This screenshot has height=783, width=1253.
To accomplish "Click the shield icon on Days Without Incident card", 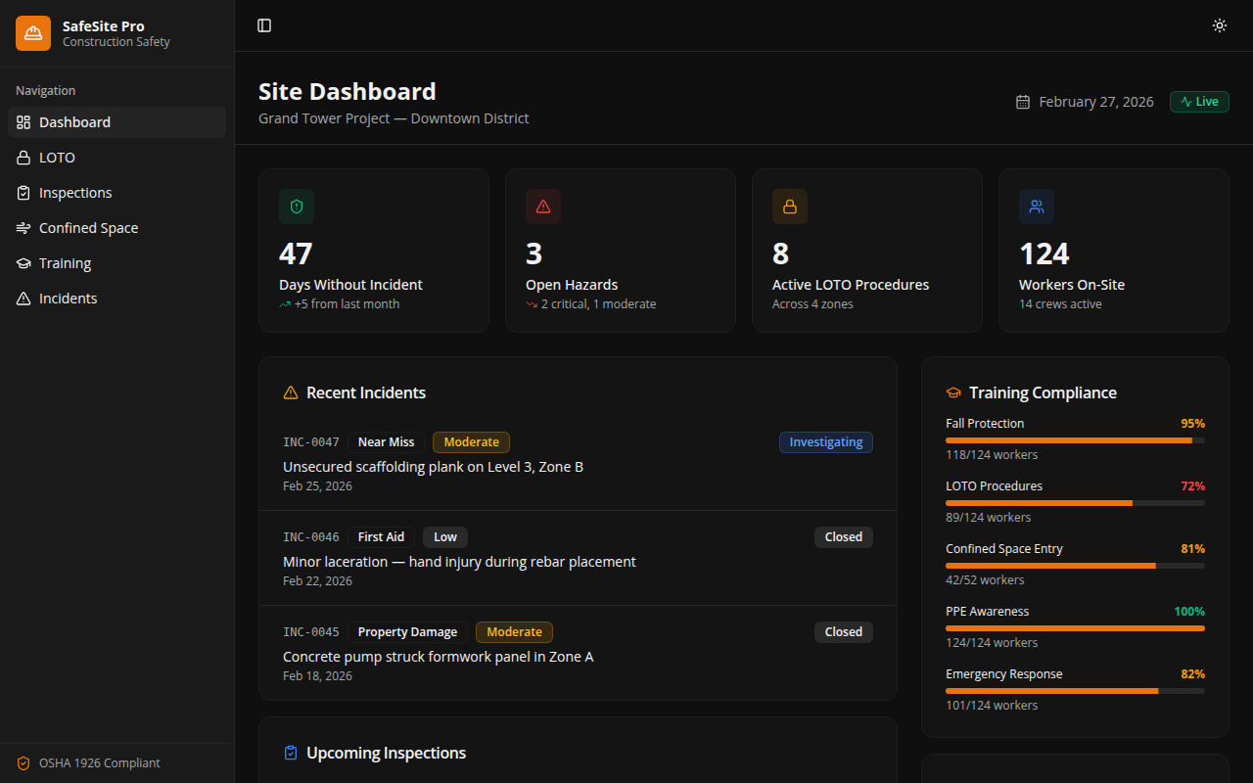I will click(x=296, y=207).
